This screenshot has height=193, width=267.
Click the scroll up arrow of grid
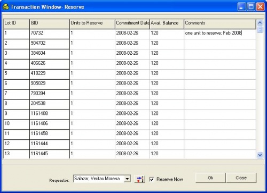[x=260, y=23]
